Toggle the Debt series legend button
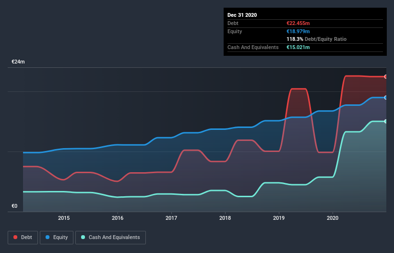This screenshot has width=394, height=253. 23,238
